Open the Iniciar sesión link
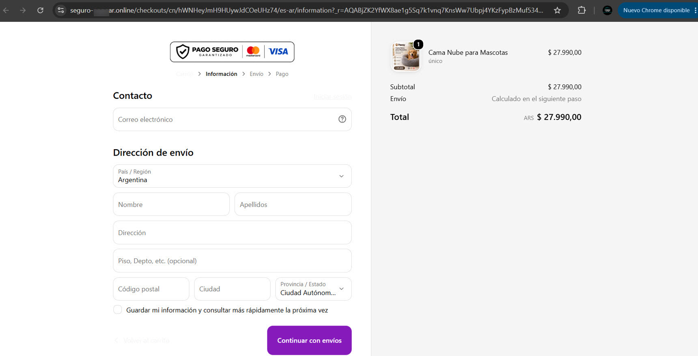Image resolution: width=698 pixels, height=356 pixels. pos(332,97)
